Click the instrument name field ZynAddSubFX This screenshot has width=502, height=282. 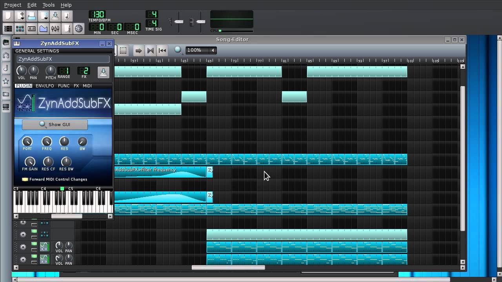63,59
